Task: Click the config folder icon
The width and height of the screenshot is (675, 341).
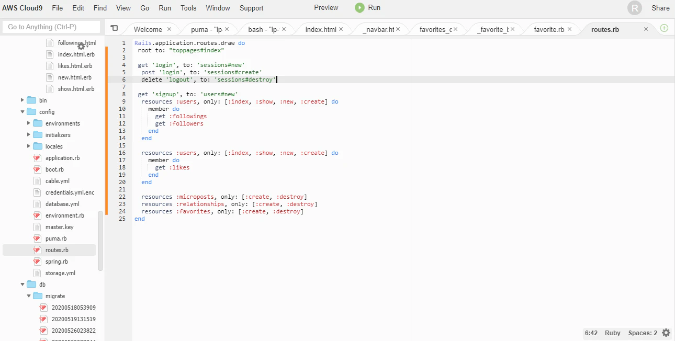Action: (31, 112)
